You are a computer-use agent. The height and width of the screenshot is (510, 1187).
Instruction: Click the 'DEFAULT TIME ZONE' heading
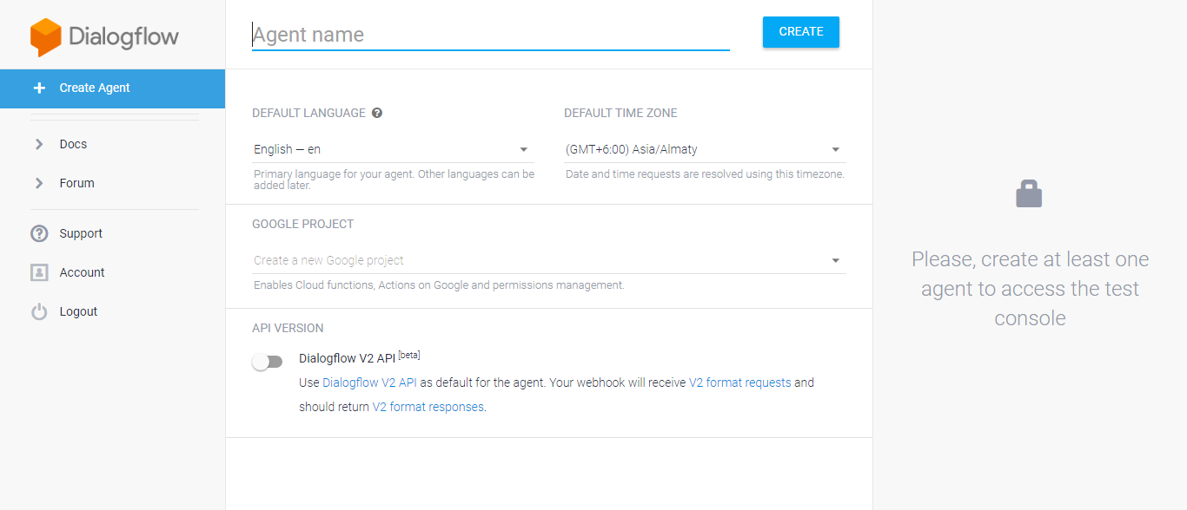(620, 113)
